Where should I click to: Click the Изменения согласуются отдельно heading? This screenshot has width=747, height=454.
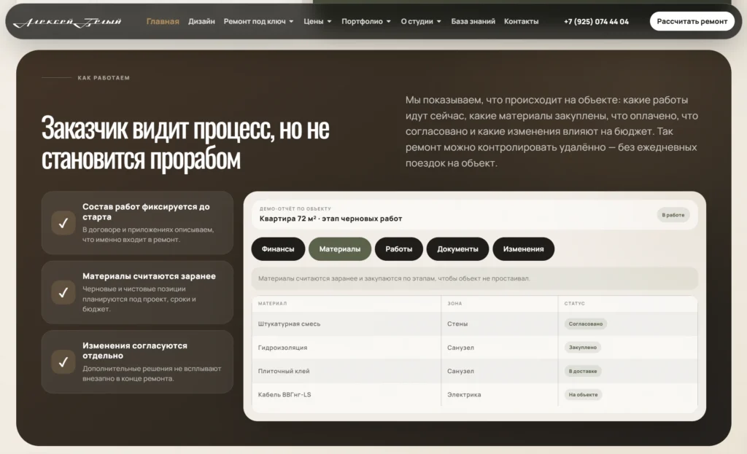pyautogui.click(x=135, y=351)
